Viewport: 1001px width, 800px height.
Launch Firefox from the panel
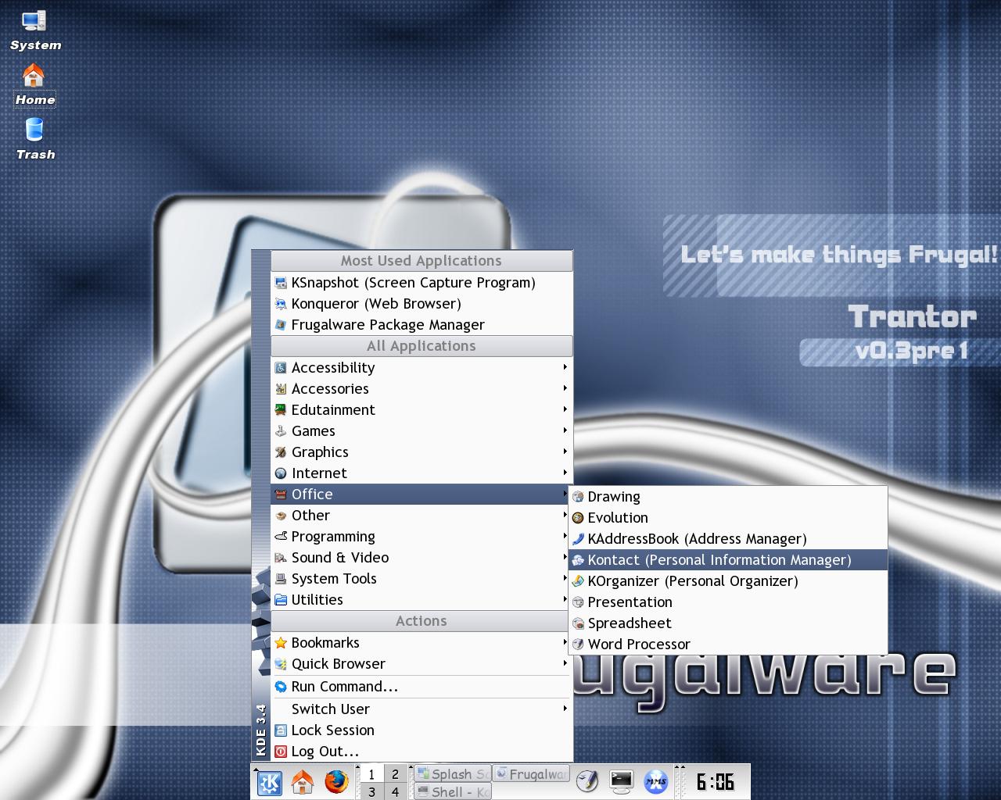[x=337, y=782]
